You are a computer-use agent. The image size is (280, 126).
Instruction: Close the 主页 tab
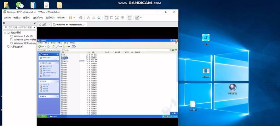coord(49,25)
